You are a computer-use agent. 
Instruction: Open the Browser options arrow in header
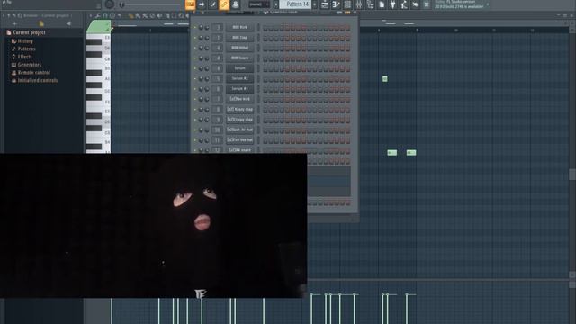[4, 16]
